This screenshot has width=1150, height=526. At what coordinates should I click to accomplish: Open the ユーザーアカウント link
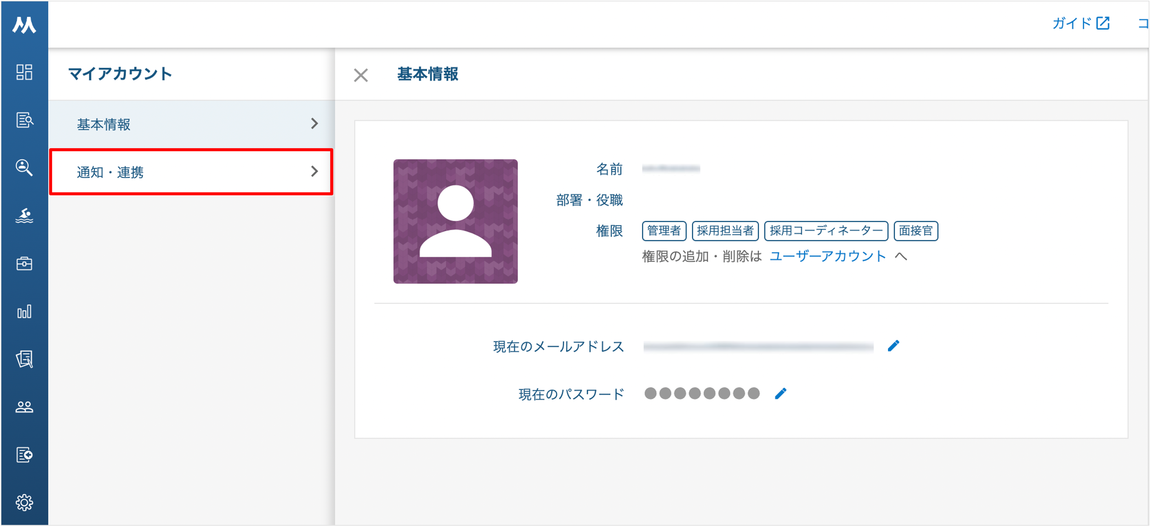[828, 256]
